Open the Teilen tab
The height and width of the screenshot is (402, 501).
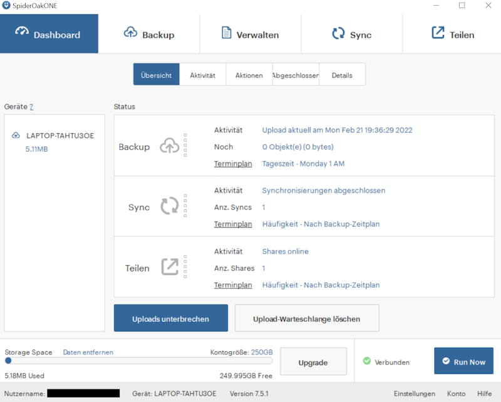[452, 34]
